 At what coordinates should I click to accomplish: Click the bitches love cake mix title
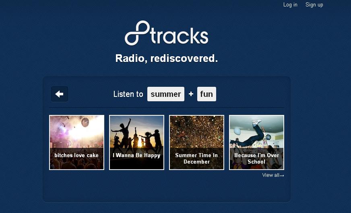(x=76, y=156)
